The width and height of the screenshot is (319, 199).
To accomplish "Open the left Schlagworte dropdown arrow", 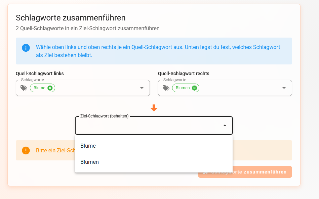I will 142,88.
